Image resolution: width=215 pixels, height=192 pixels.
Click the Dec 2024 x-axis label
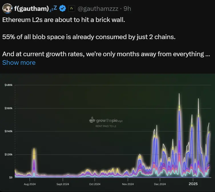pos(160,184)
